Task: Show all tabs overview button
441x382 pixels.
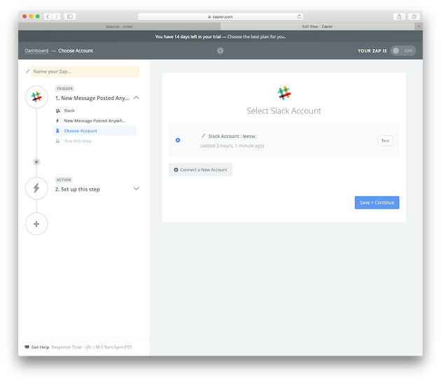Action: tap(414, 17)
